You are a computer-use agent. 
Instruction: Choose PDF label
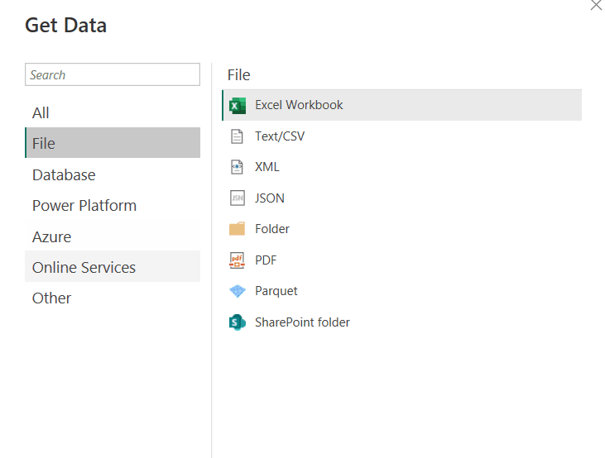click(x=266, y=260)
